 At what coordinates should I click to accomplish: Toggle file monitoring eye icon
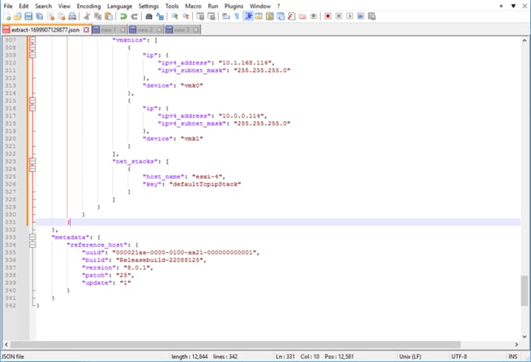click(314, 16)
